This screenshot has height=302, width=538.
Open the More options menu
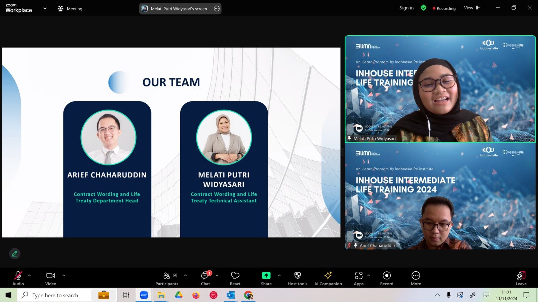416,278
